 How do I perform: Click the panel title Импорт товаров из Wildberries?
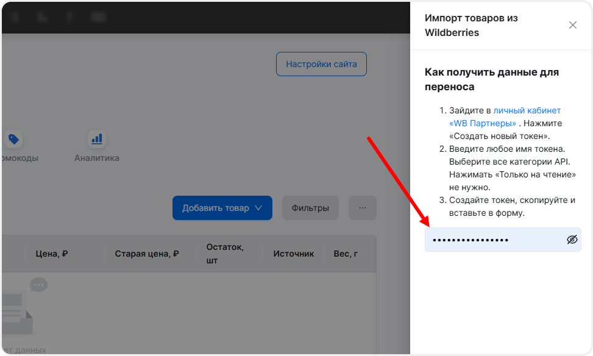[470, 25]
